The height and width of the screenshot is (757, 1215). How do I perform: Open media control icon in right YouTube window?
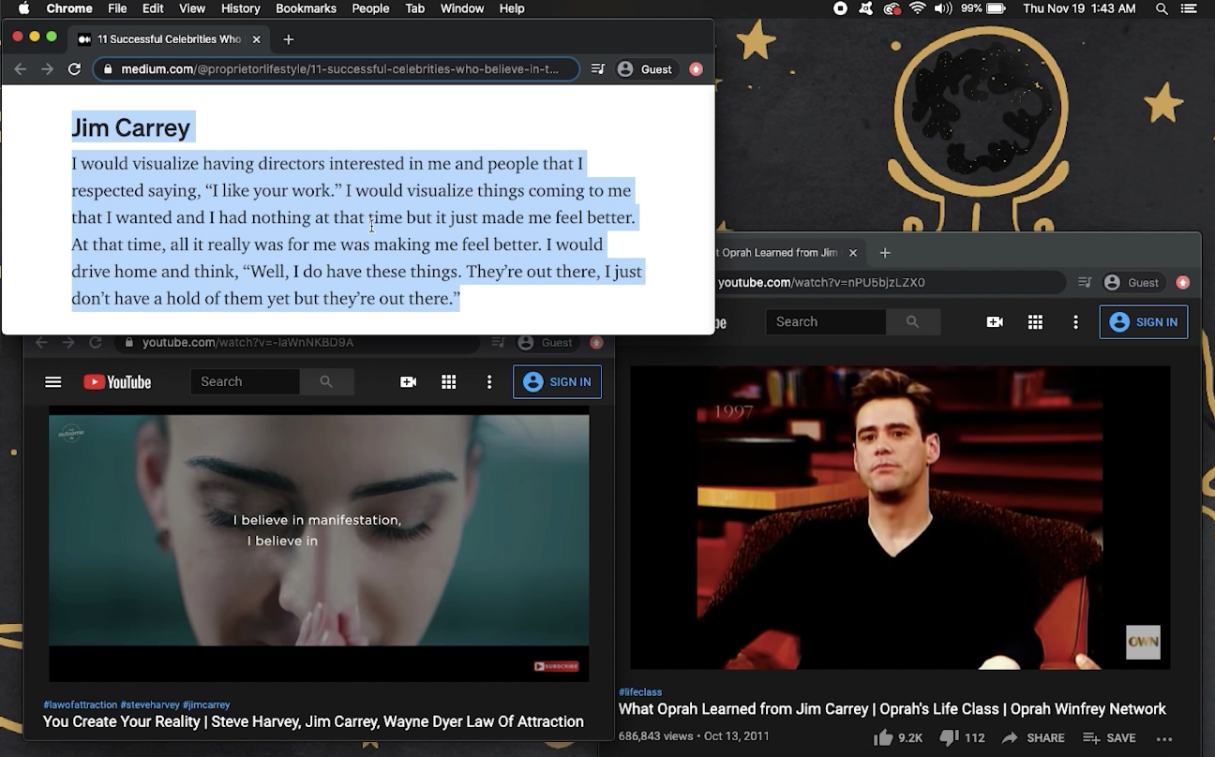pyautogui.click(x=1085, y=283)
